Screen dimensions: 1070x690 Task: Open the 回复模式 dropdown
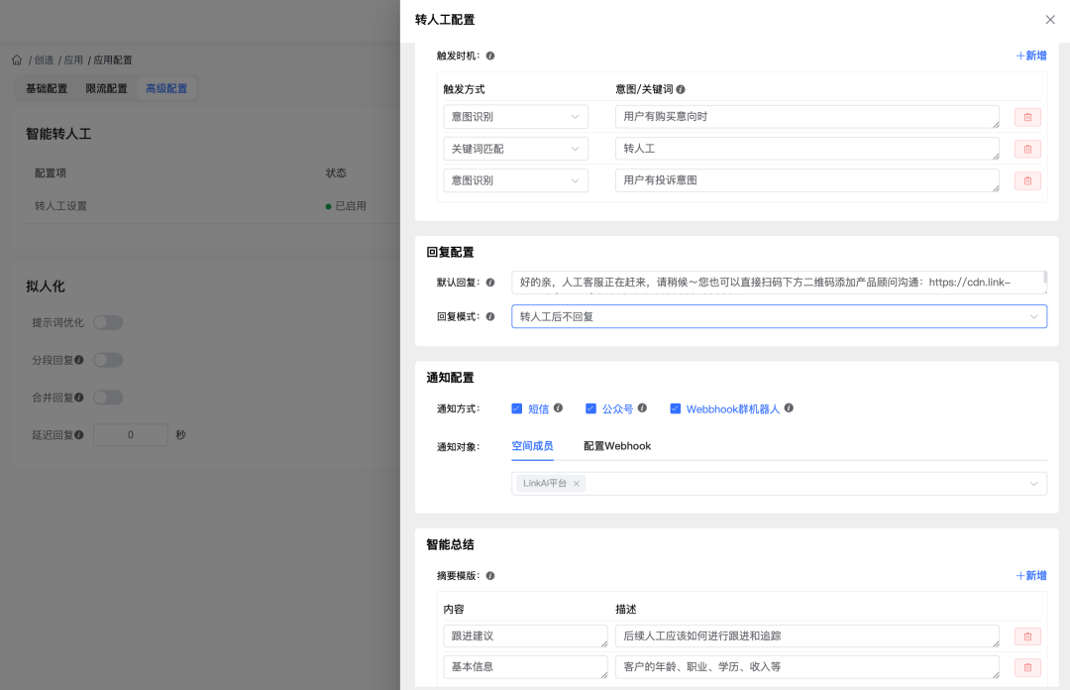(776, 315)
